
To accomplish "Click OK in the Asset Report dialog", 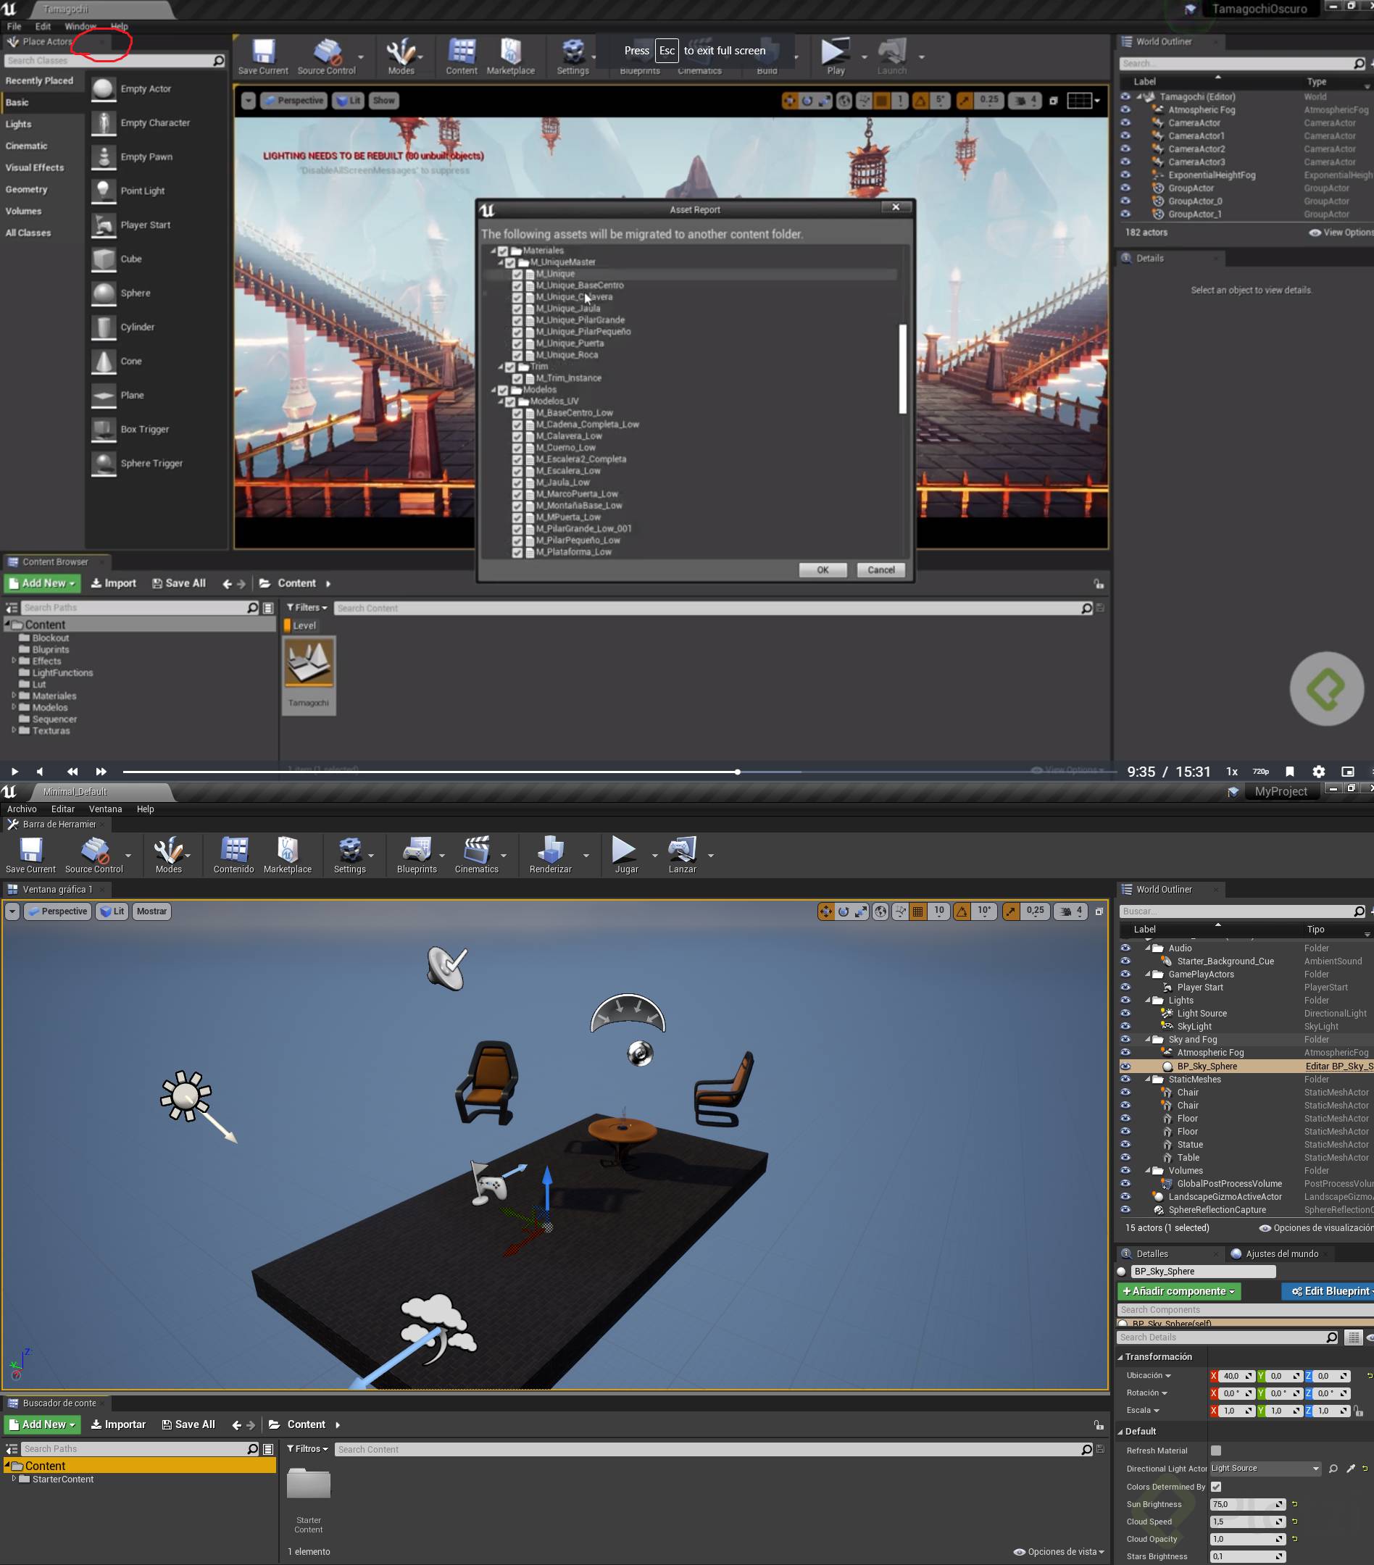I will tap(822, 569).
